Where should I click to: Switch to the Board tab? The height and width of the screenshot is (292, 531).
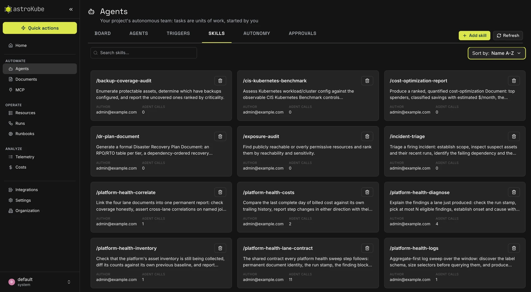tap(102, 34)
